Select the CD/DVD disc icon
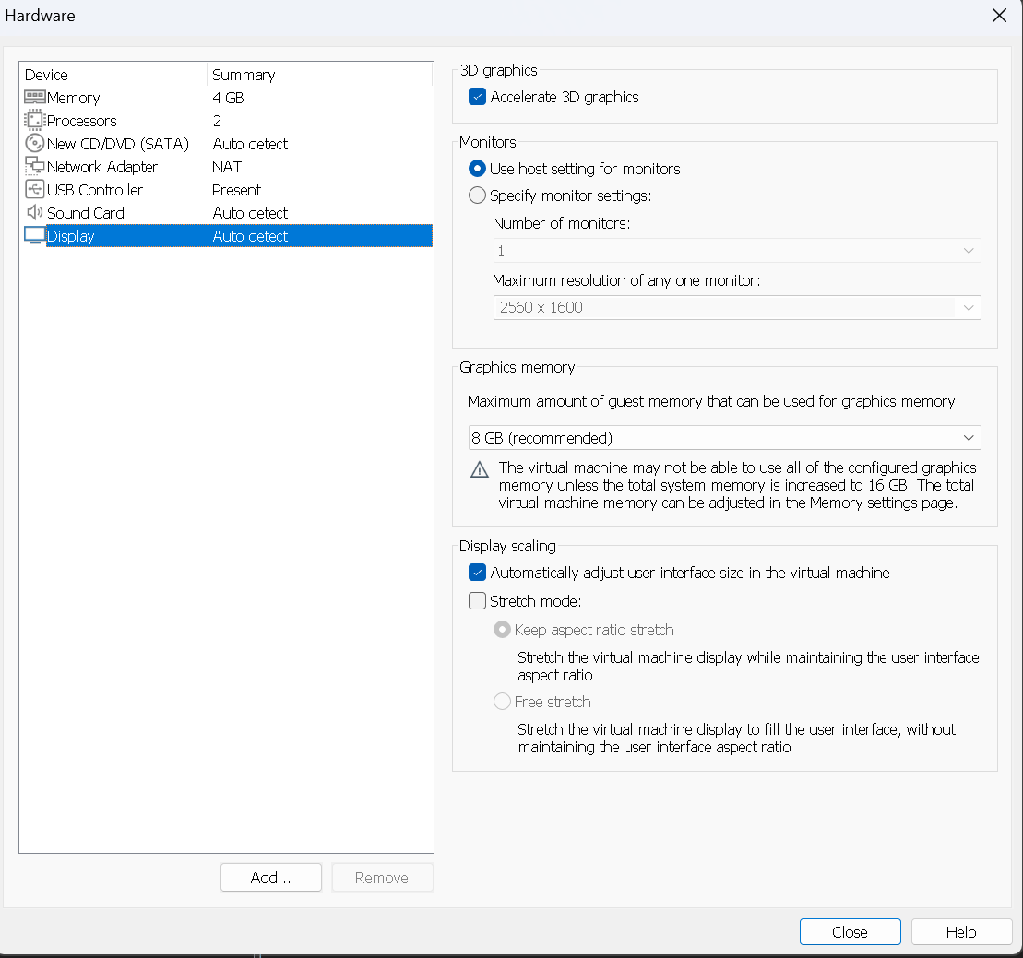Image resolution: width=1023 pixels, height=958 pixels. tap(34, 144)
